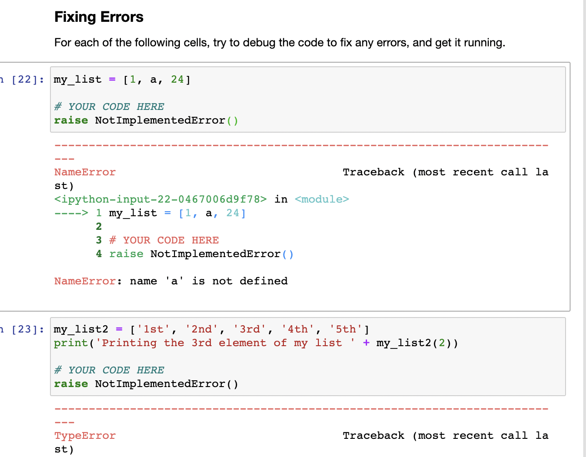
Task: Click the arrow marker on traceback line 1
Action: tap(71, 213)
